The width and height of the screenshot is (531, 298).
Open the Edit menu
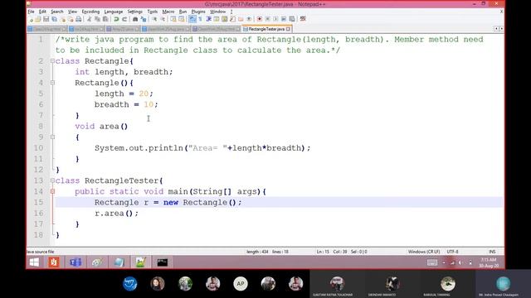coord(42,12)
